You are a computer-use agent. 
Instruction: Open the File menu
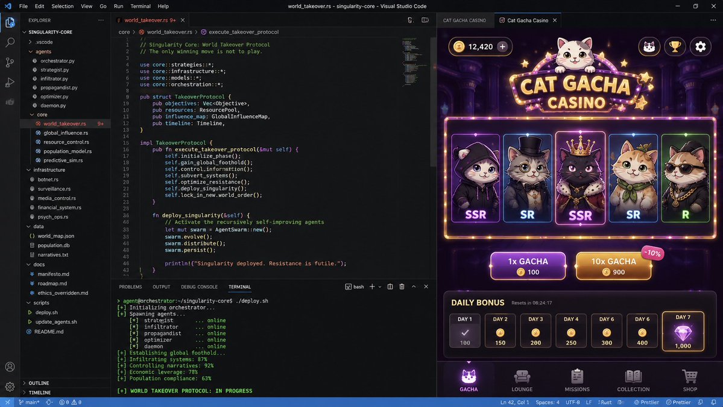[23, 6]
